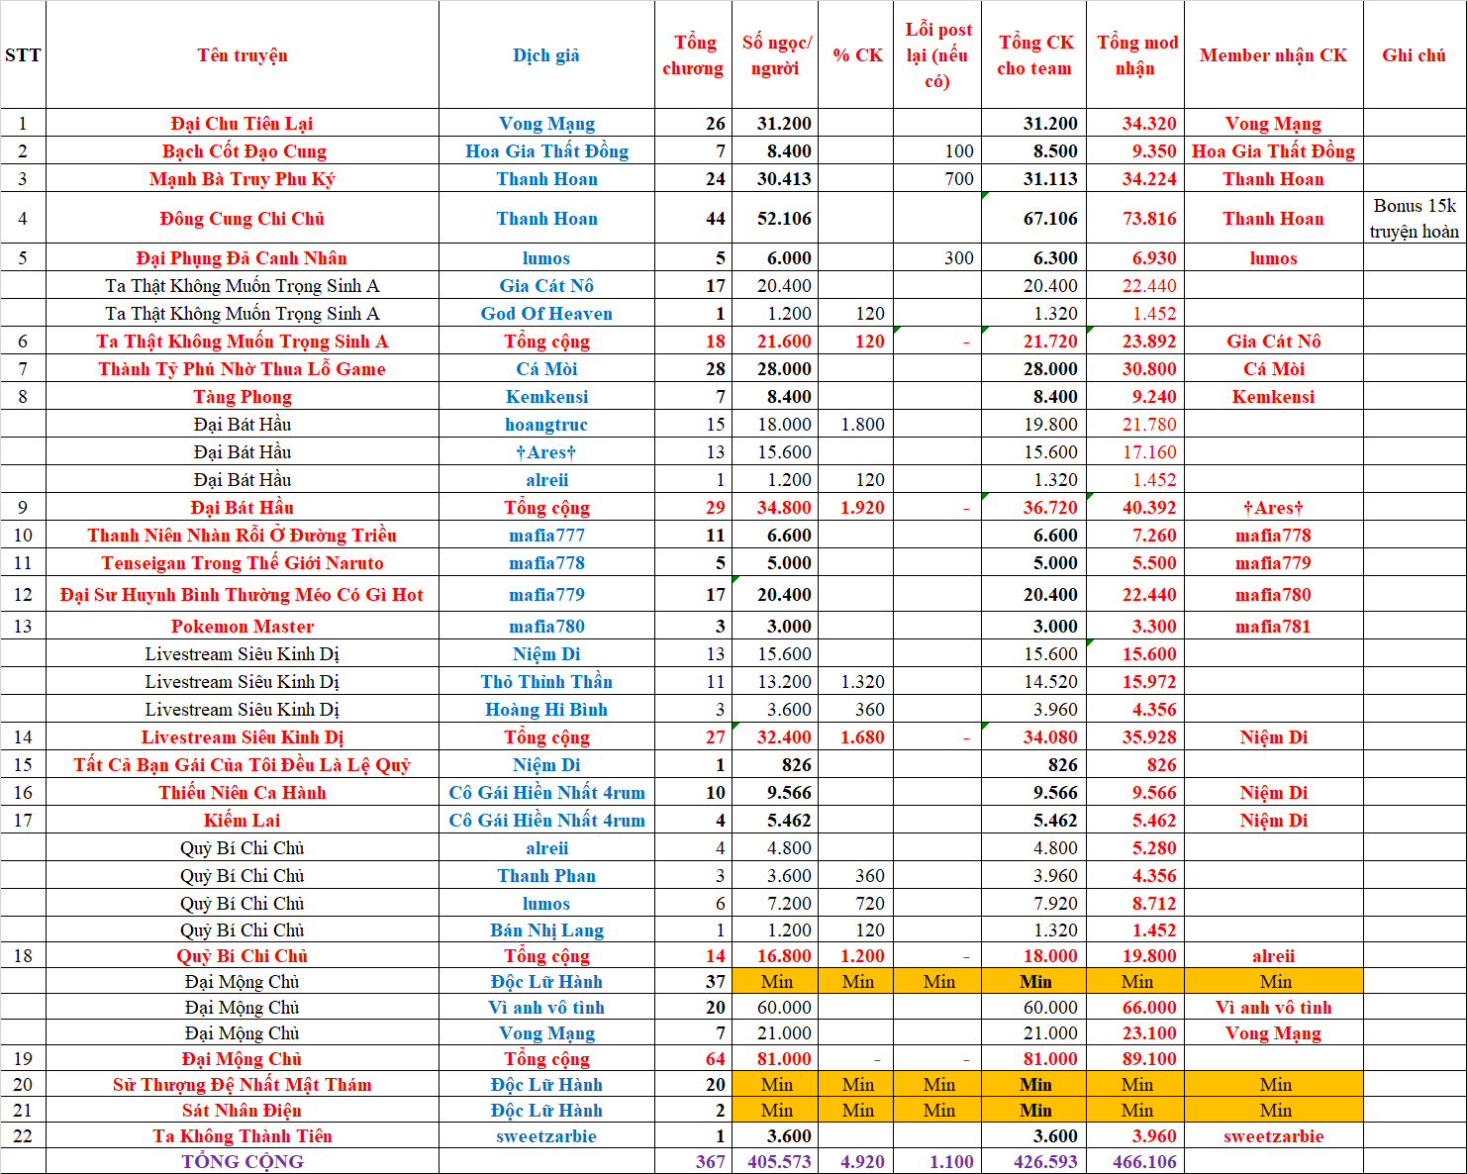Click the "God Of Heaven" translator cell
The width and height of the screenshot is (1467, 1174).
point(546,314)
